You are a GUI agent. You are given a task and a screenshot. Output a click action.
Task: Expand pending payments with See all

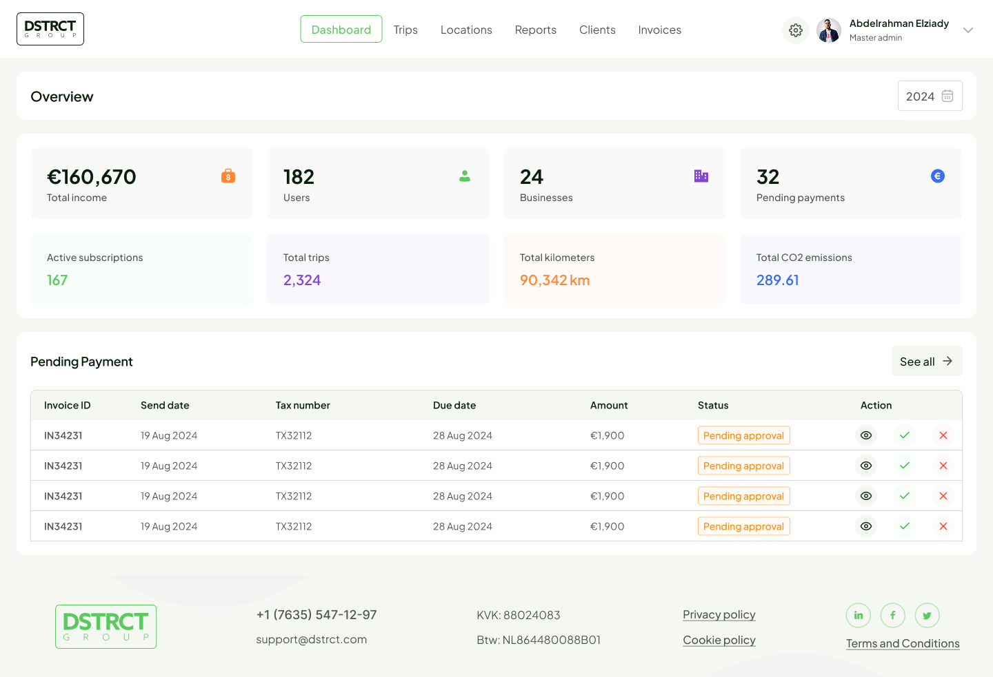pyautogui.click(x=926, y=362)
